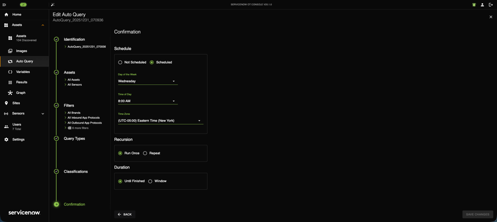
Task: Open the Time of Day dropdown
Action: coord(148,101)
